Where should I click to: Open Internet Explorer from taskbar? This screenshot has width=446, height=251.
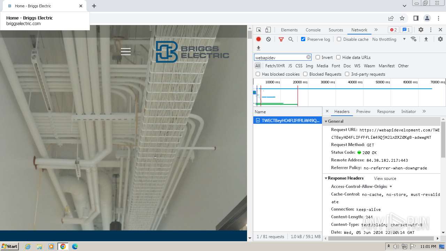pyautogui.click(x=28, y=246)
